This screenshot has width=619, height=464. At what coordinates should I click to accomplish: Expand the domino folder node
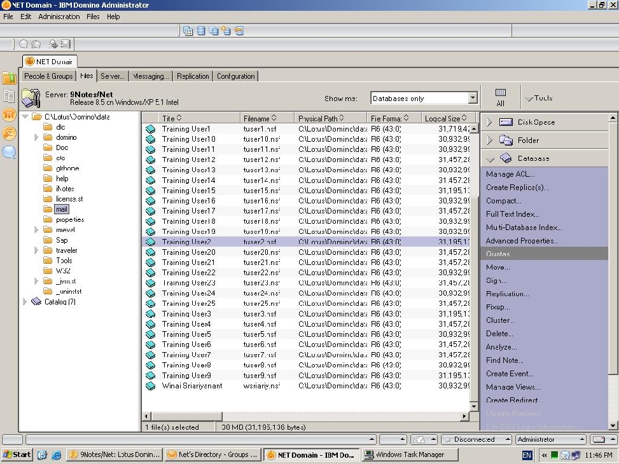tap(36, 137)
